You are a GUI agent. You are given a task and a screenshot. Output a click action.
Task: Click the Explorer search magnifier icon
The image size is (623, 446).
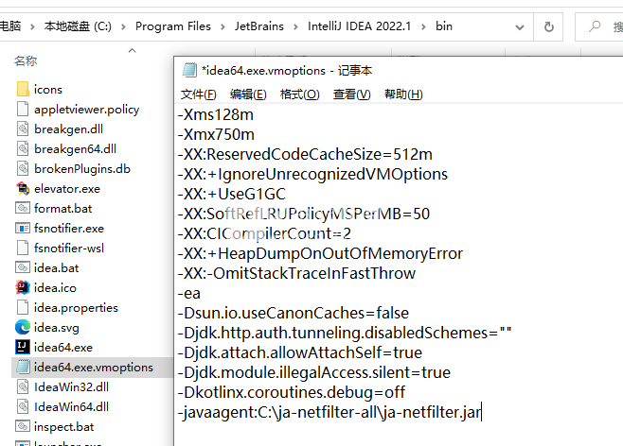(595, 26)
